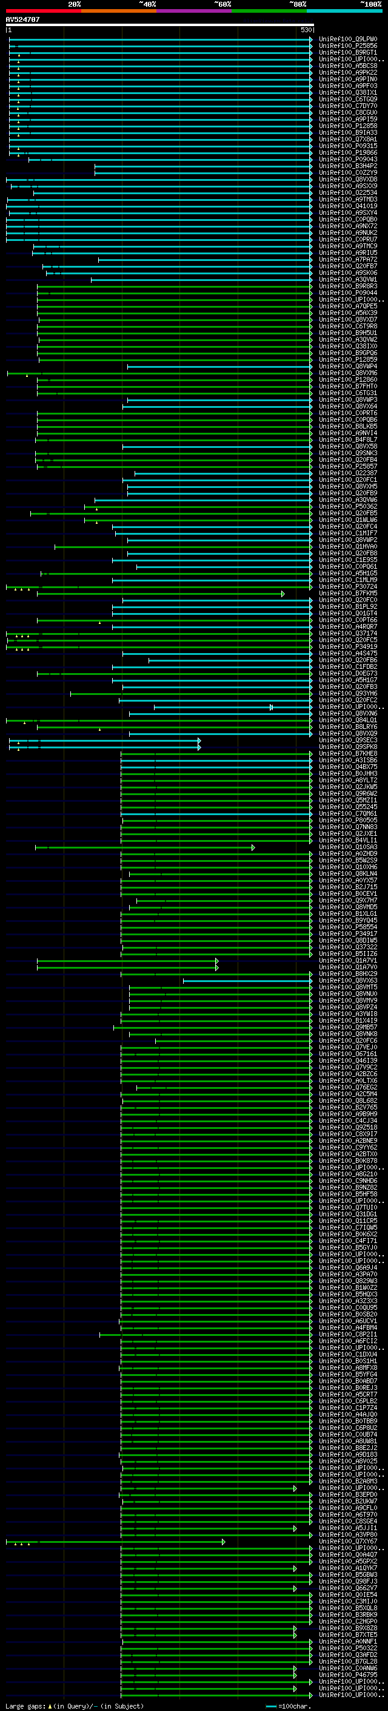The width and height of the screenshot is (388, 1711).
Task: Select the UniRef100_C6TGD9 label
Action: click(x=347, y=99)
